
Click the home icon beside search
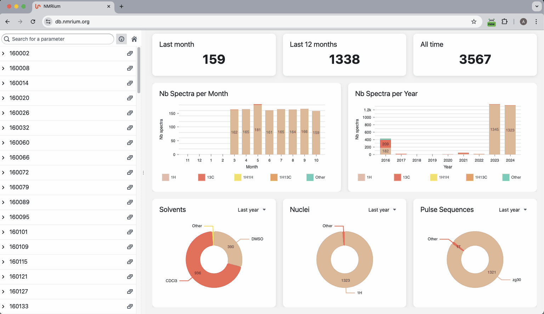tap(134, 39)
